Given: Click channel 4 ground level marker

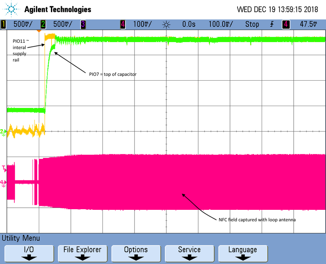Looking at the screenshot, I should (3, 183).
